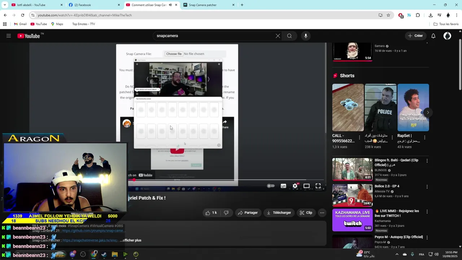Open options for RapSet Short
The image size is (462, 260).
[424, 138]
